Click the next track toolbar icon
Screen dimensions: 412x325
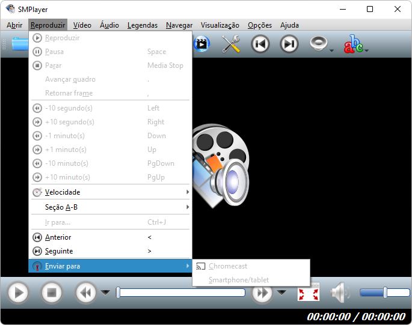289,44
